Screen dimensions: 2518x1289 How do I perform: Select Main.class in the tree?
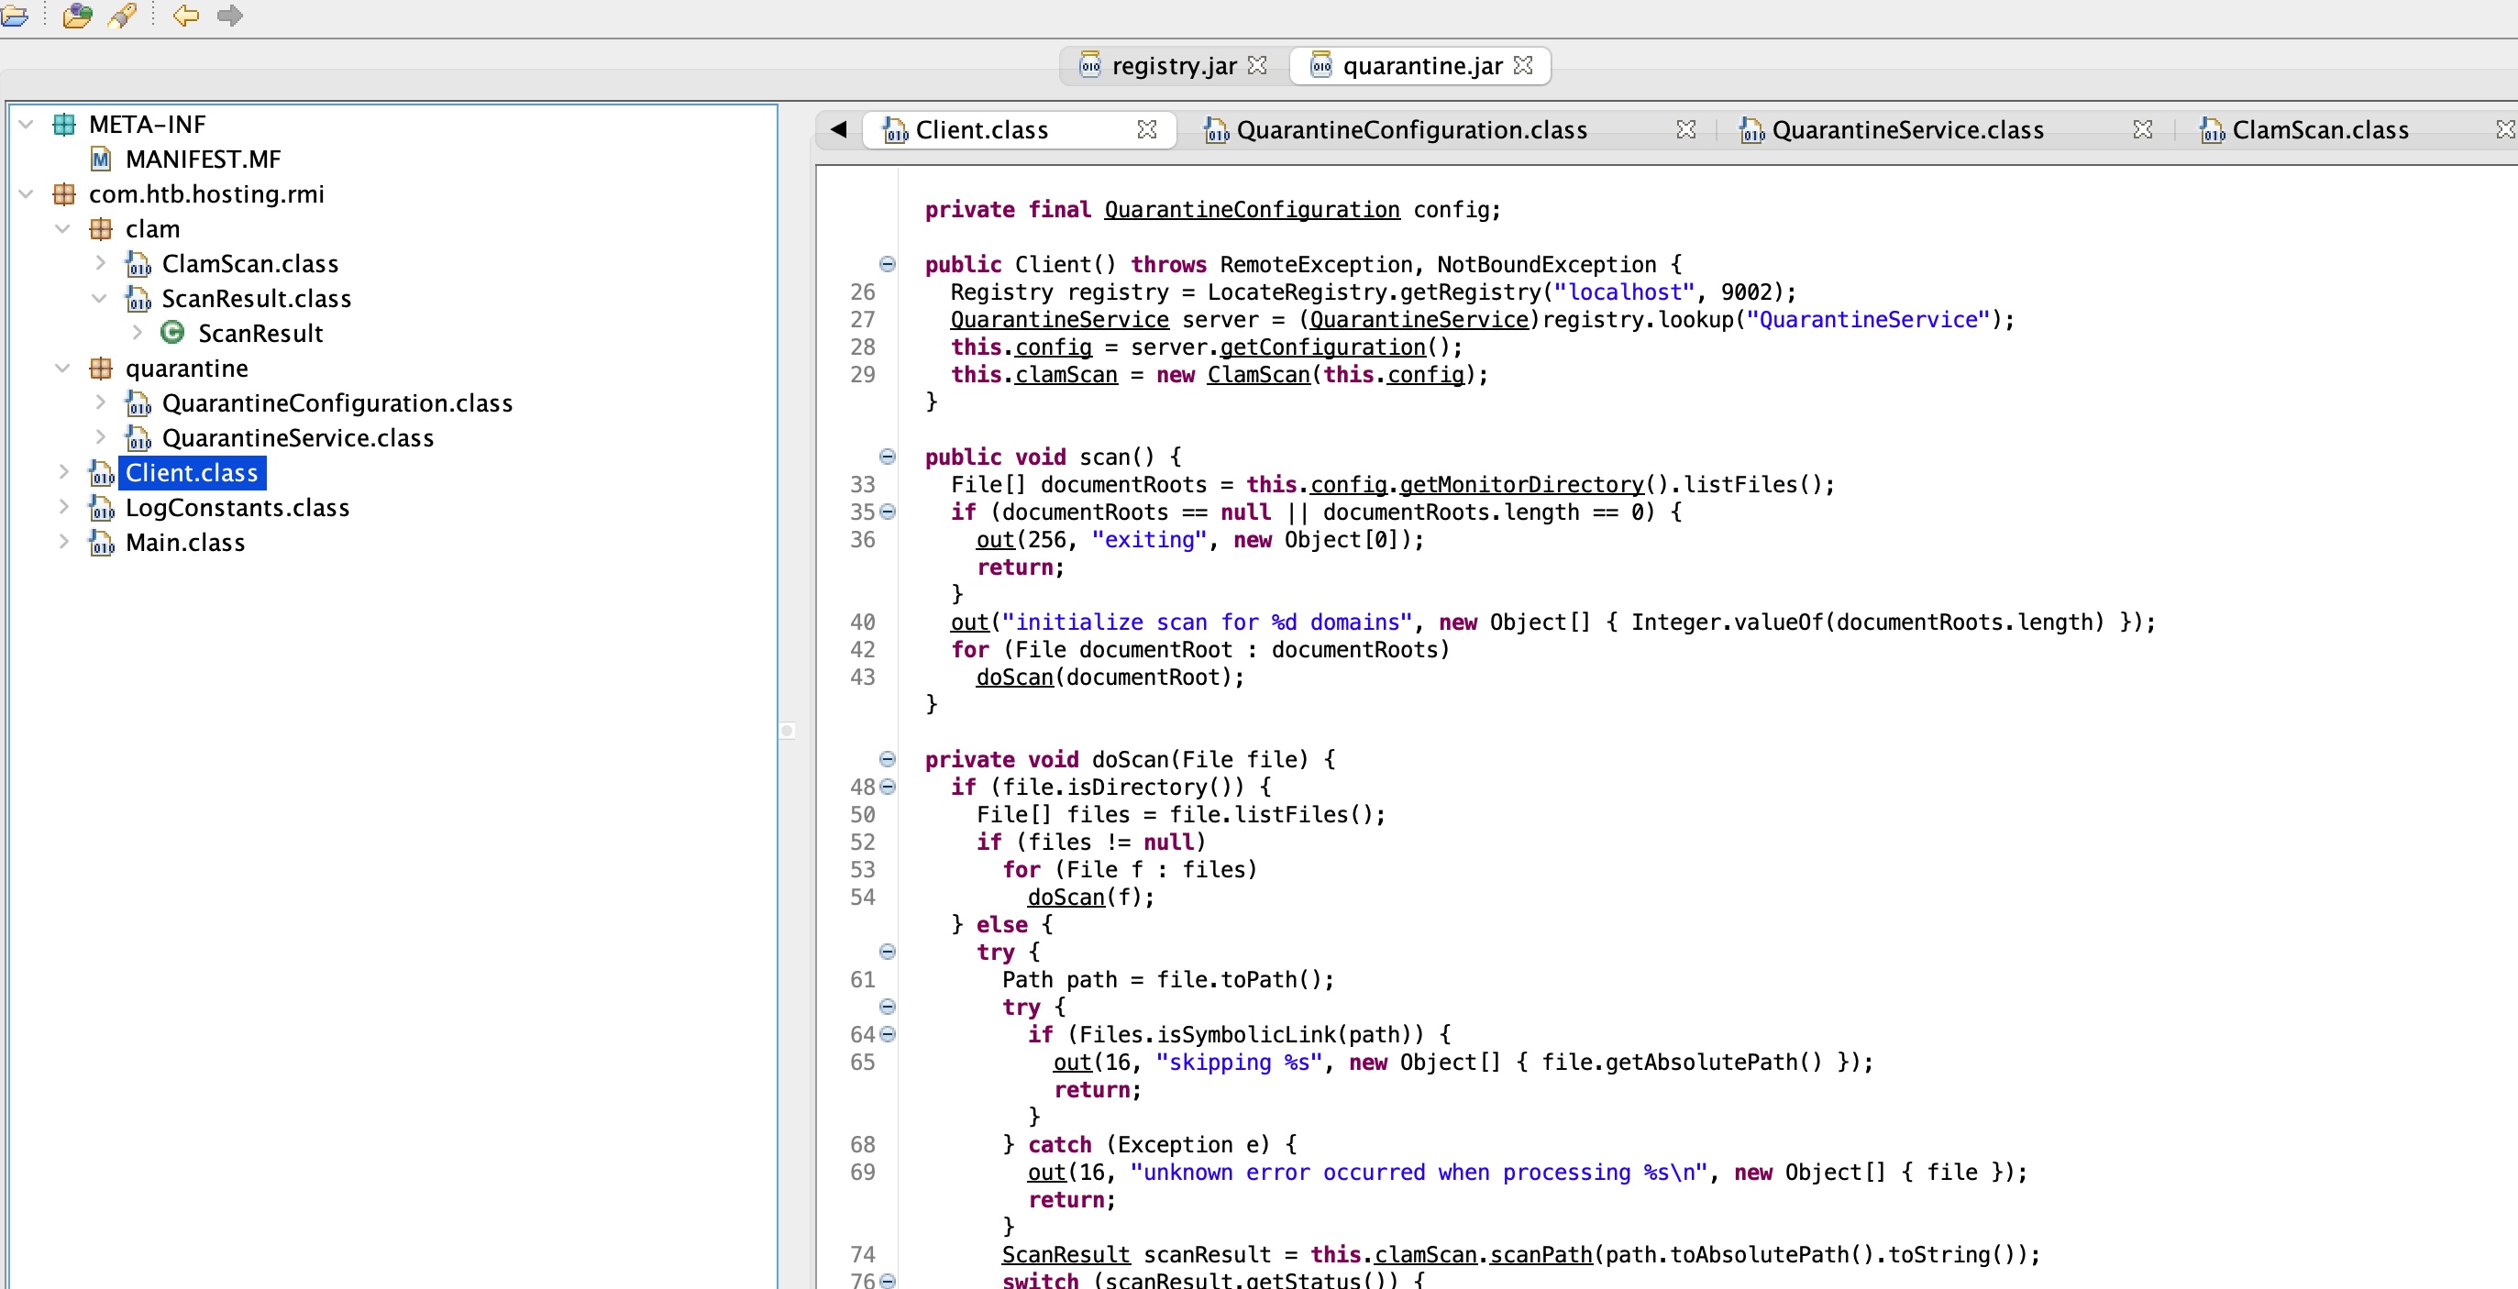coord(184,544)
